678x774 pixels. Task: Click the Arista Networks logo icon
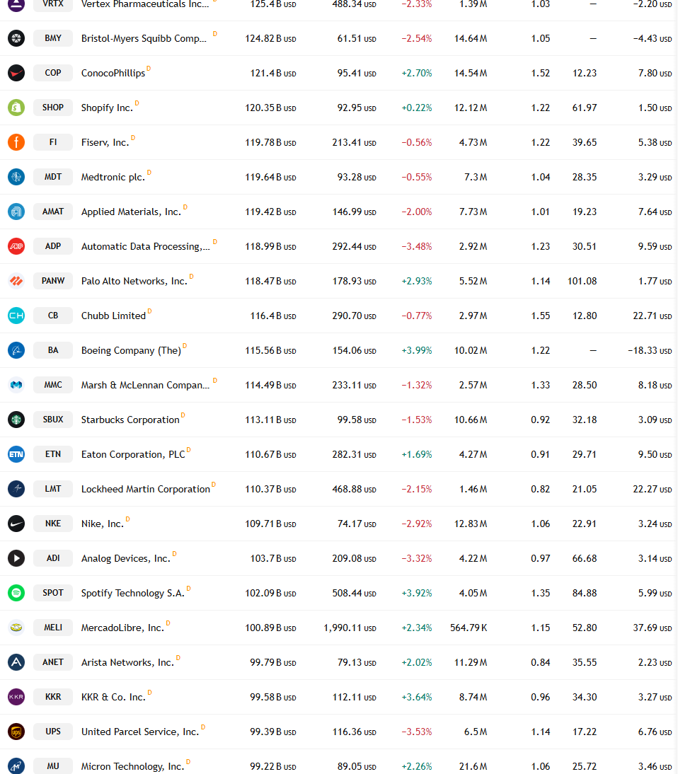tap(16, 662)
